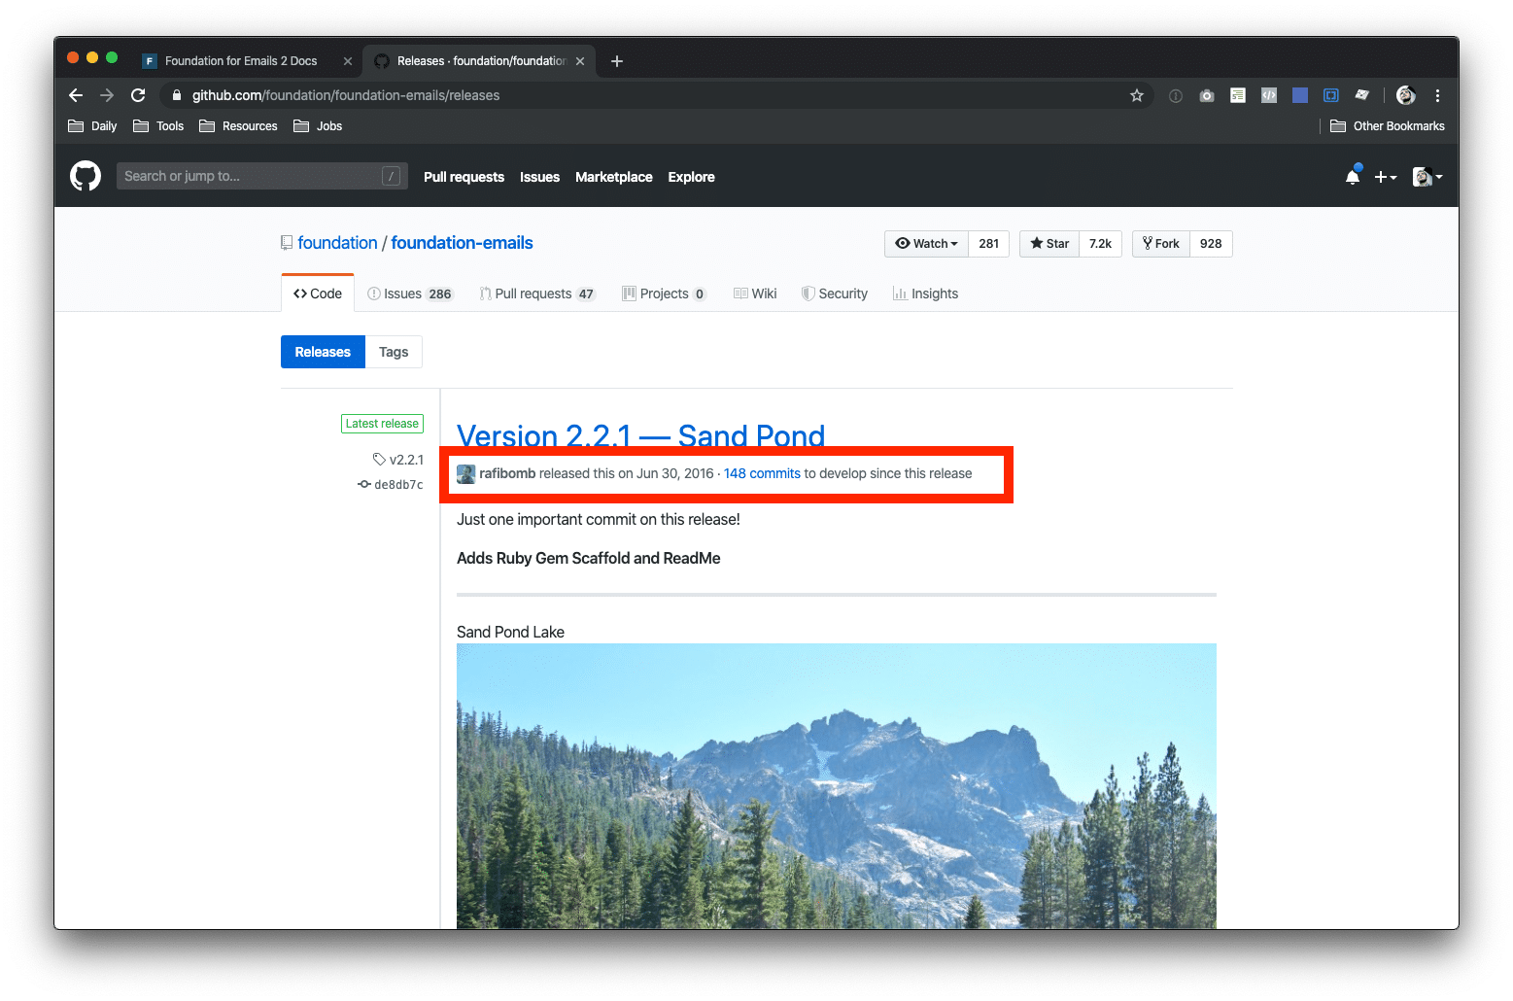Image resolution: width=1513 pixels, height=1001 pixels.
Task: Open Marketplace in GitHub header
Action: (614, 177)
